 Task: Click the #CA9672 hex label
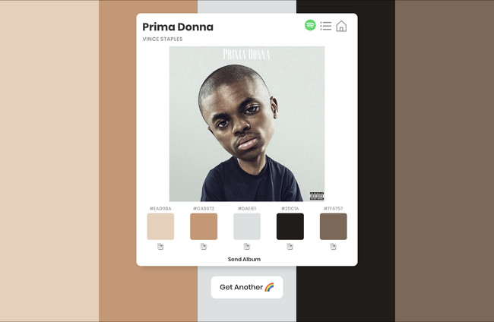204,208
